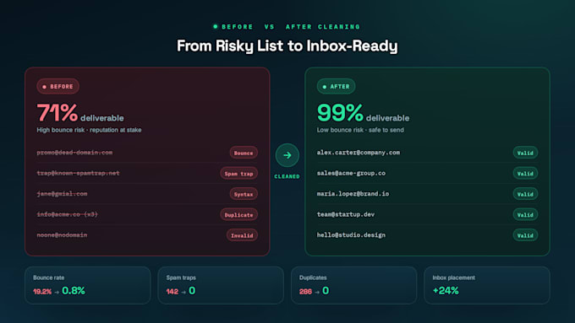
Task: Click email jane@gmial.com
Action: tap(62, 194)
